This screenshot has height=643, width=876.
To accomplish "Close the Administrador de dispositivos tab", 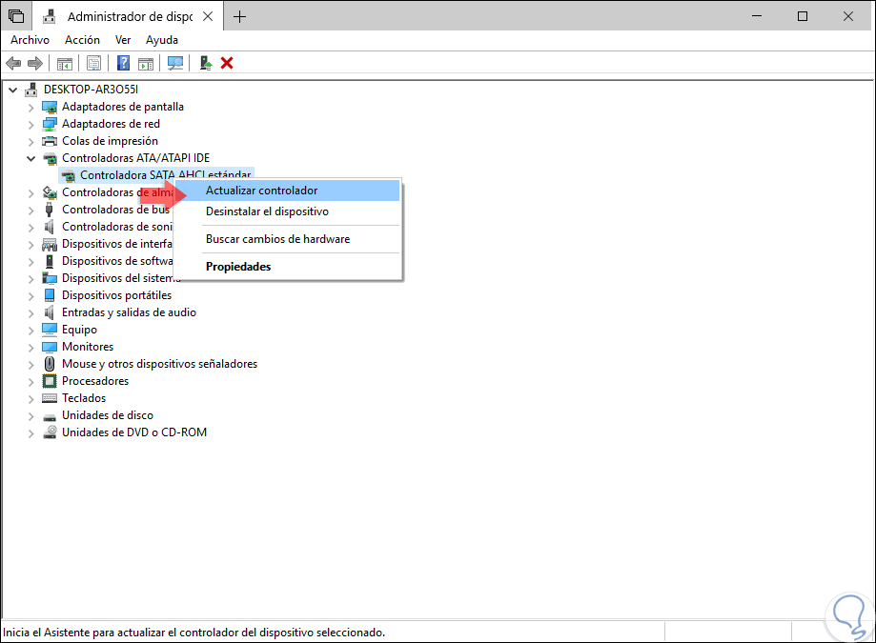I will click(x=208, y=17).
